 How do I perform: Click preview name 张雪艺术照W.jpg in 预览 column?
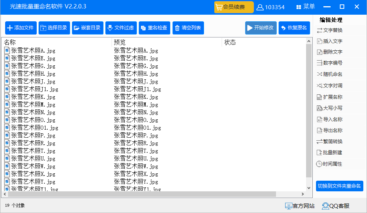coord(136,167)
